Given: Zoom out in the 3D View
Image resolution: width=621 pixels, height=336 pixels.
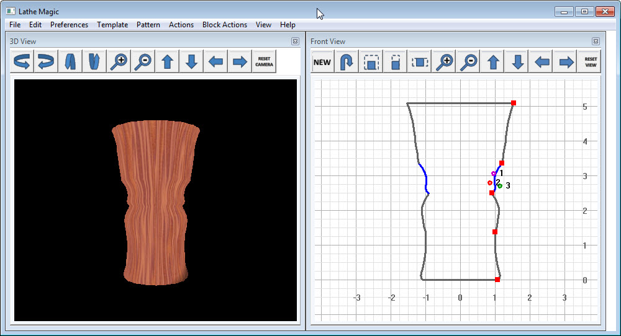Looking at the screenshot, I should (x=143, y=61).
